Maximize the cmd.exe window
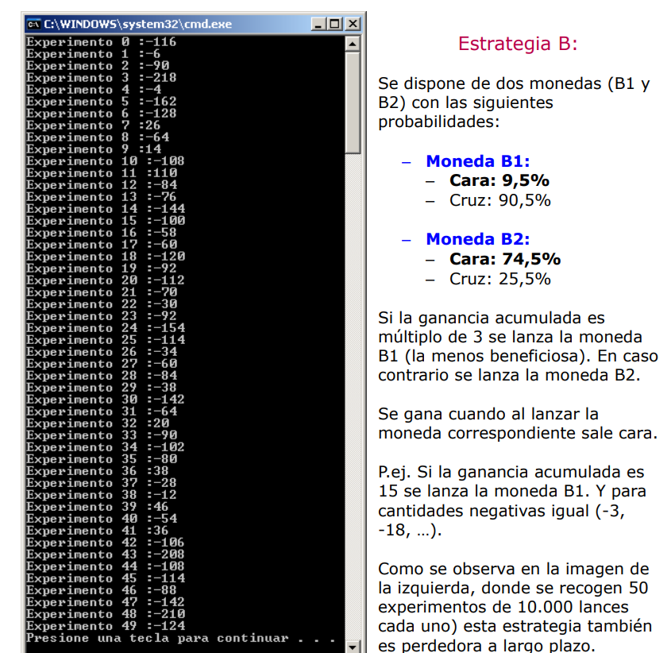Viewport: 671px width, 653px height. (334, 24)
